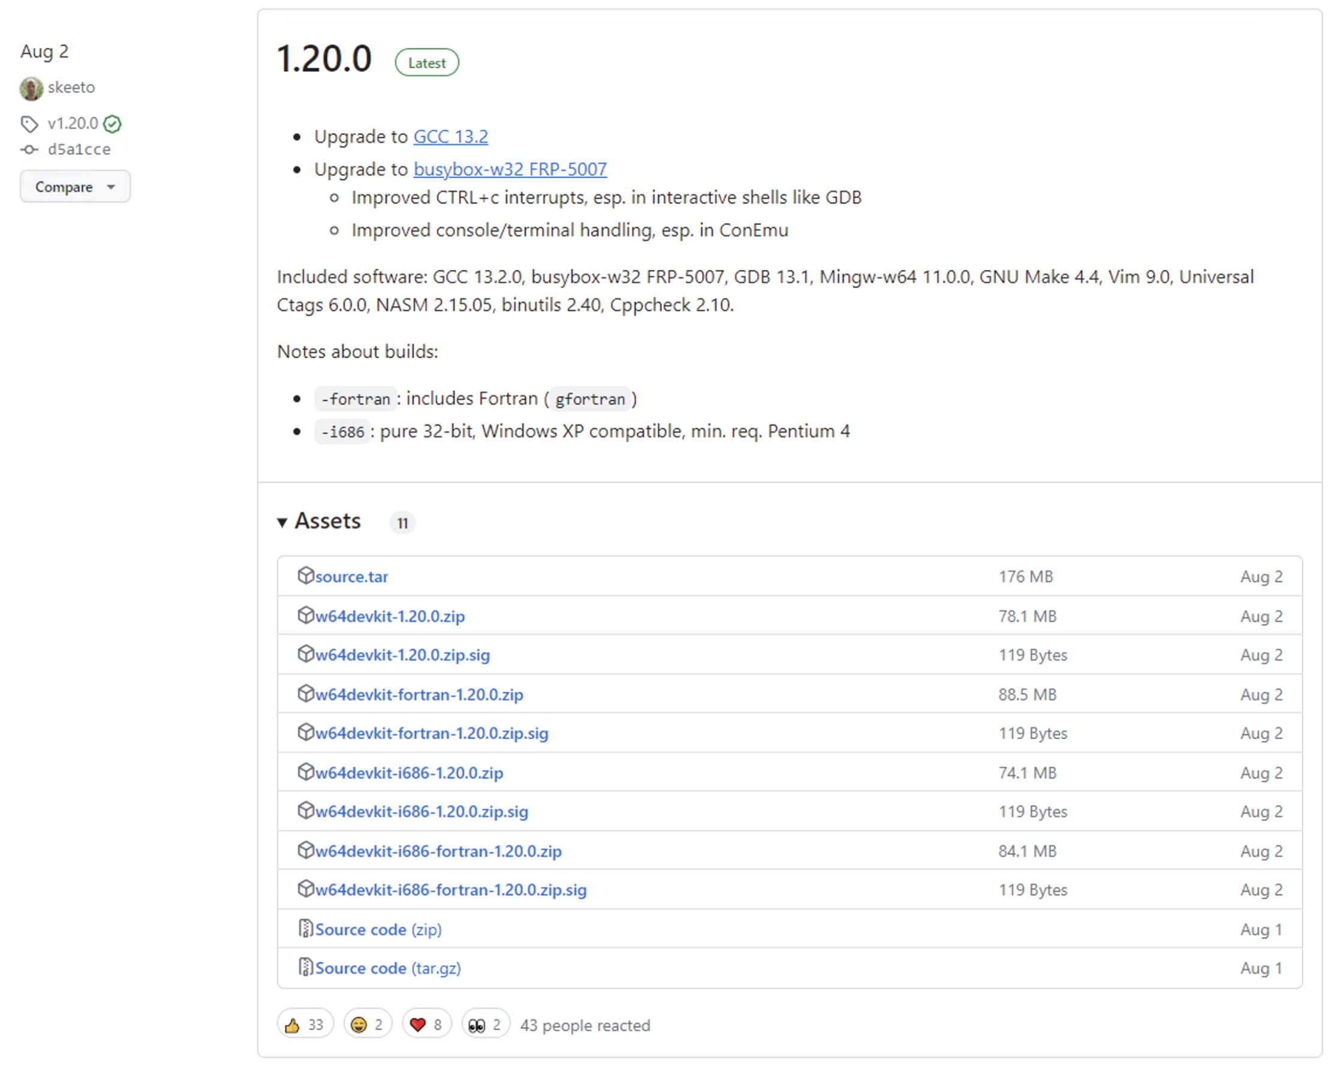Click file icon beside Source code (tar.gz)
Screen dimensions: 1340x1065
(x=305, y=967)
